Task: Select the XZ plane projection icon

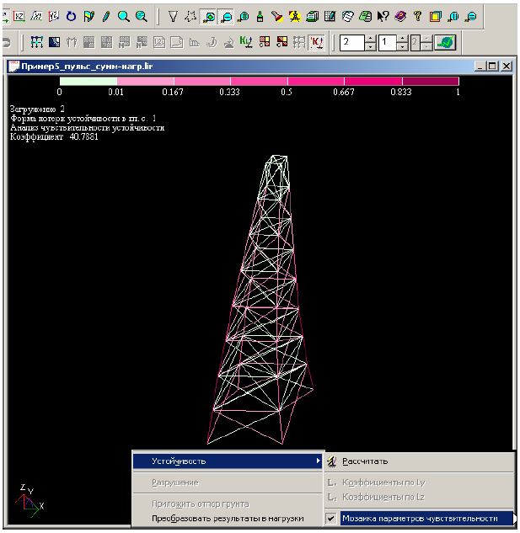Action: [x=19, y=16]
